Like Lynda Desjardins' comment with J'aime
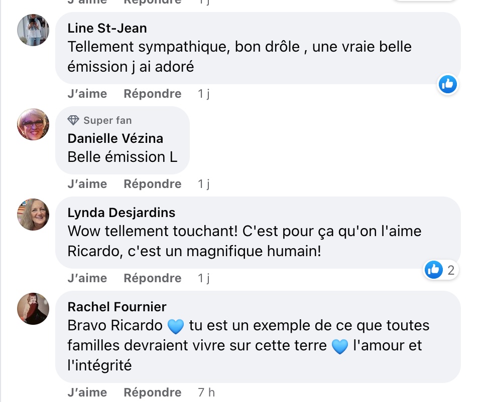This screenshot has height=402, width=484. tap(87, 278)
